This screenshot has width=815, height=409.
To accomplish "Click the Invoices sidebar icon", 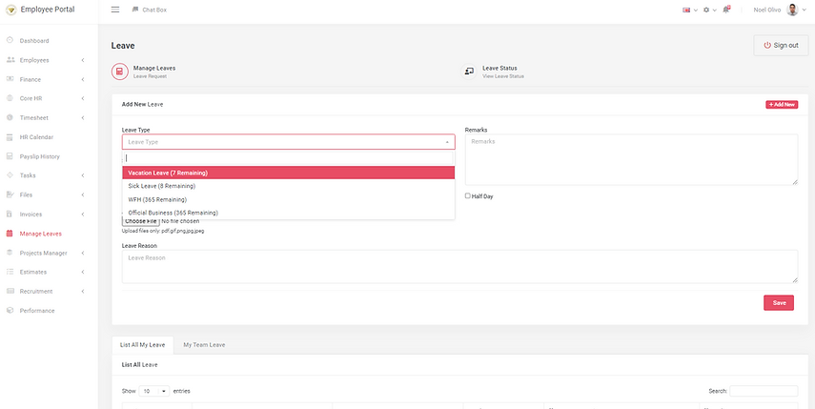I will tap(10, 215).
